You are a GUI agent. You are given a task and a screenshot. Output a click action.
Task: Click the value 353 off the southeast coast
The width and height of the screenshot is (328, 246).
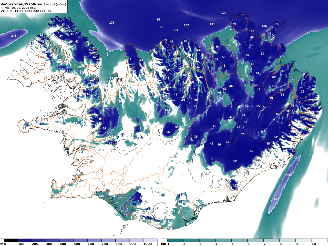coord(287,175)
